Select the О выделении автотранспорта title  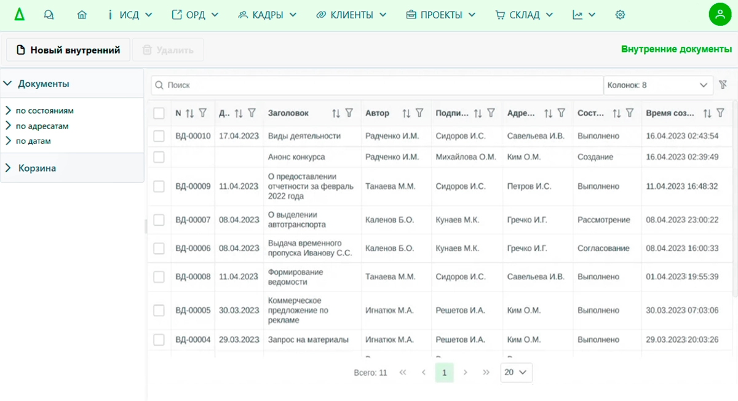[x=297, y=220]
